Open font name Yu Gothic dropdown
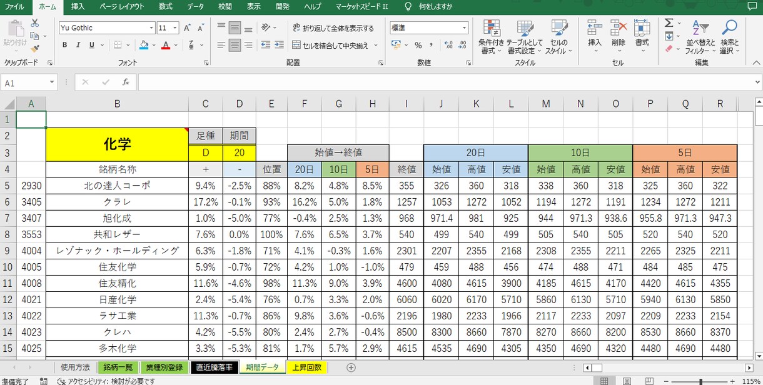This screenshot has width=763, height=385. (151, 27)
